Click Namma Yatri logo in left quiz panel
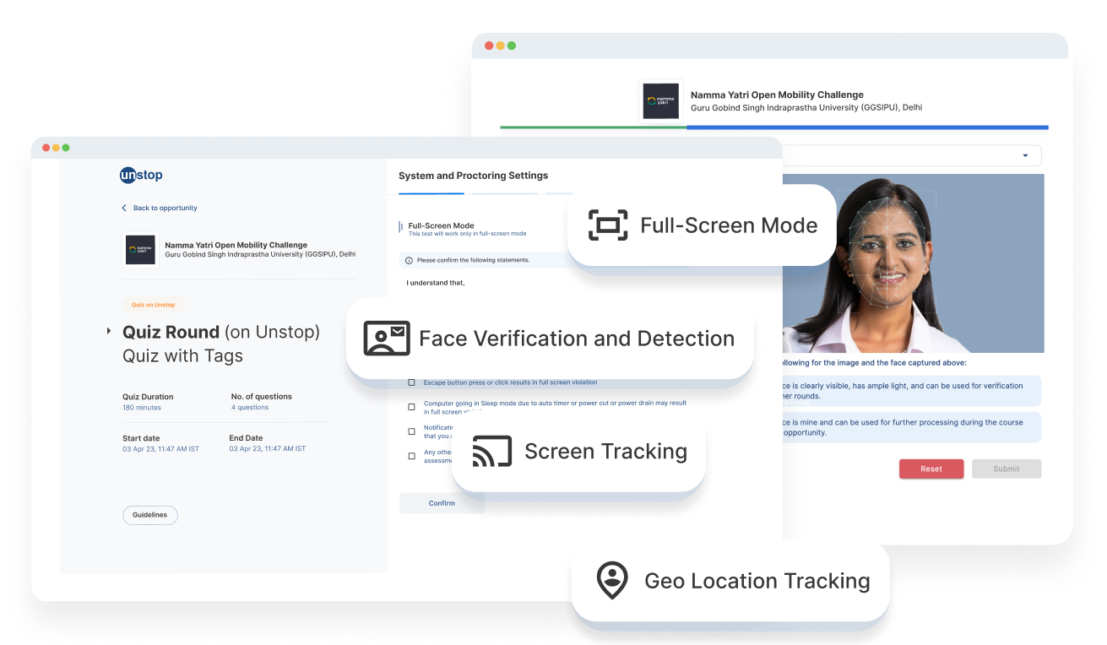This screenshot has width=1107, height=645. pos(140,250)
